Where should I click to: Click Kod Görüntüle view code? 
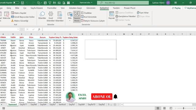[x=89, y=17]
